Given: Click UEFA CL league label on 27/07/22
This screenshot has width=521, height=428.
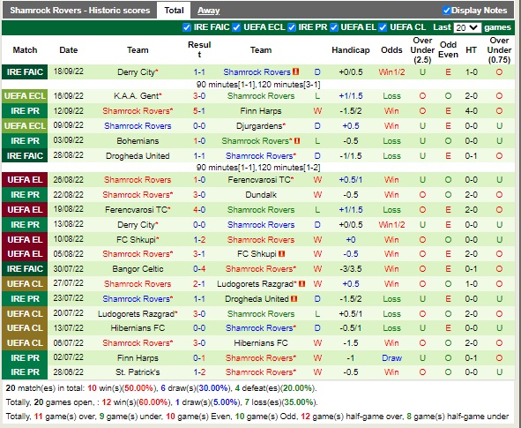Looking at the screenshot, I should coord(25,283).
